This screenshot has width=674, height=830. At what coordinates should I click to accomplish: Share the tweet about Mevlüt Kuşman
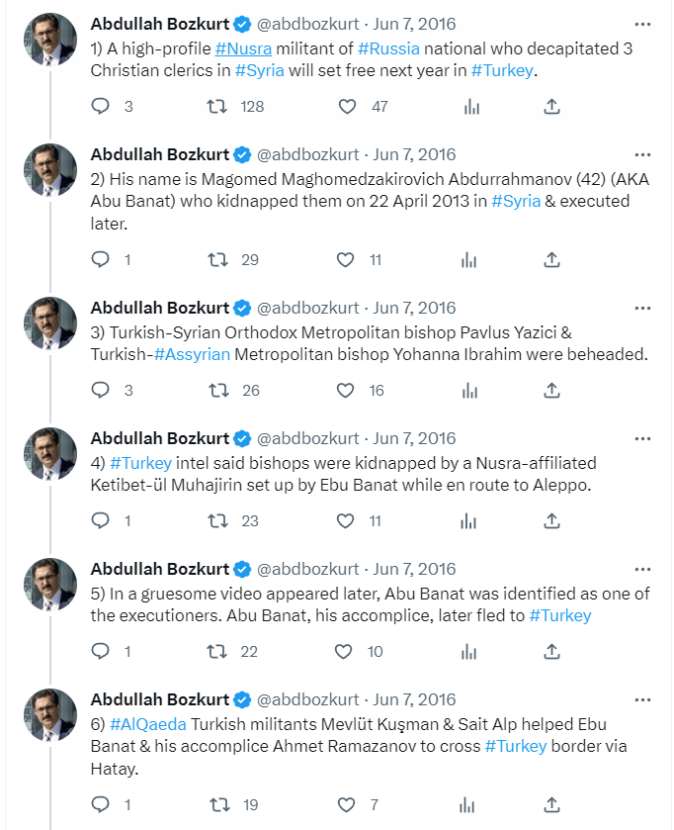[x=552, y=804]
